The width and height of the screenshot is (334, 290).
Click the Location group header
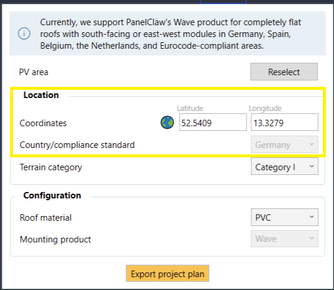[x=41, y=95]
